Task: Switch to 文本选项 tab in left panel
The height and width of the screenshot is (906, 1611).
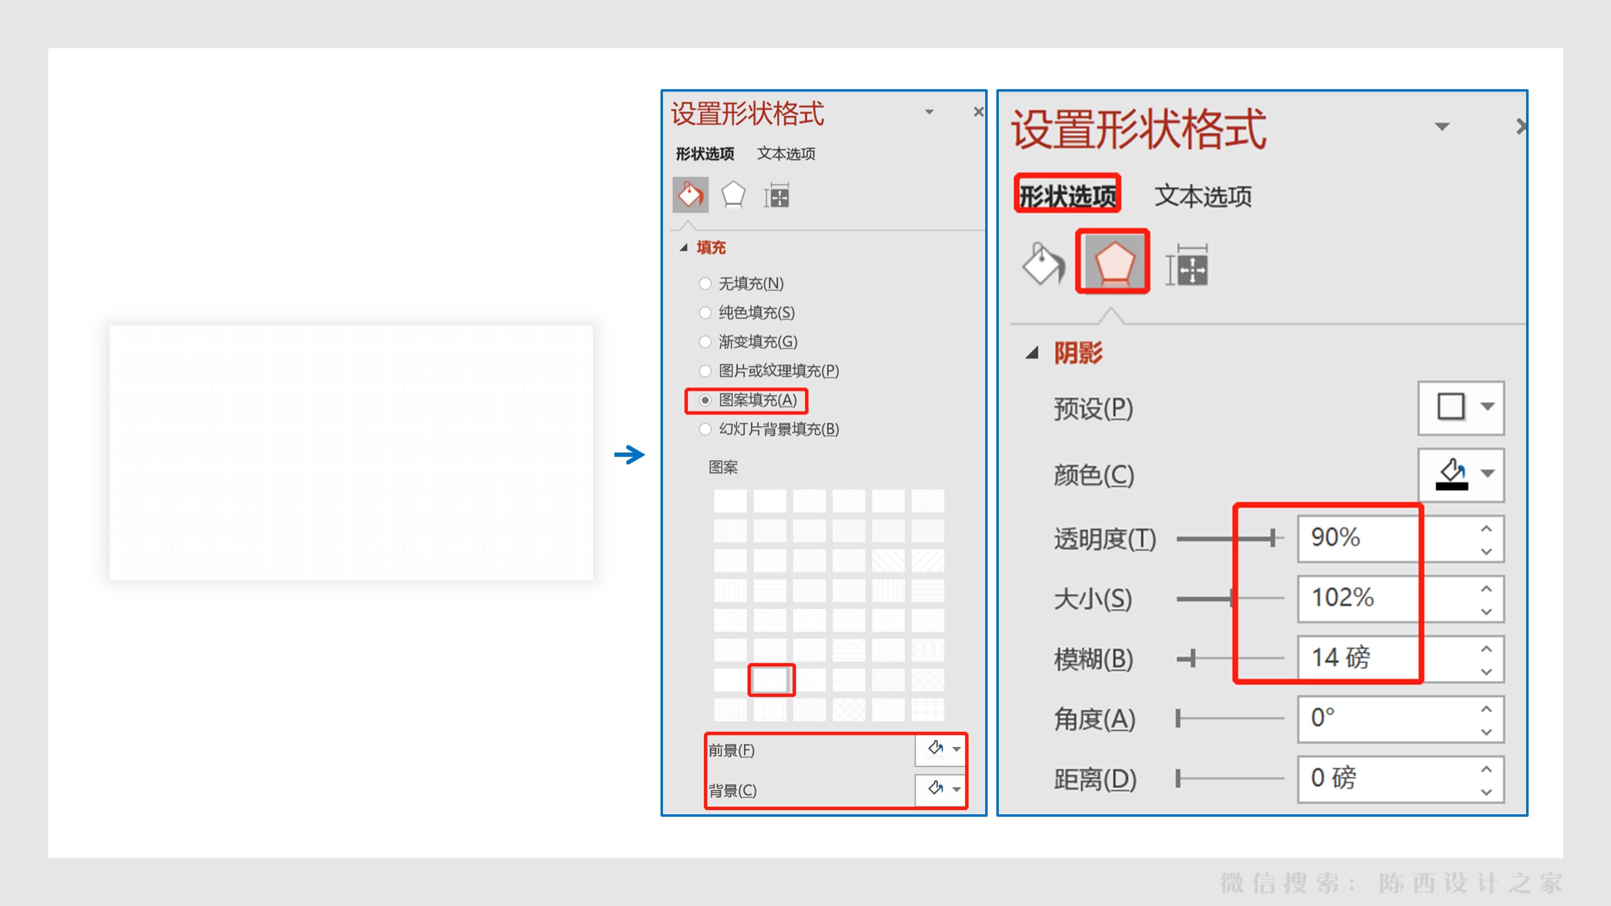Action: click(x=786, y=154)
